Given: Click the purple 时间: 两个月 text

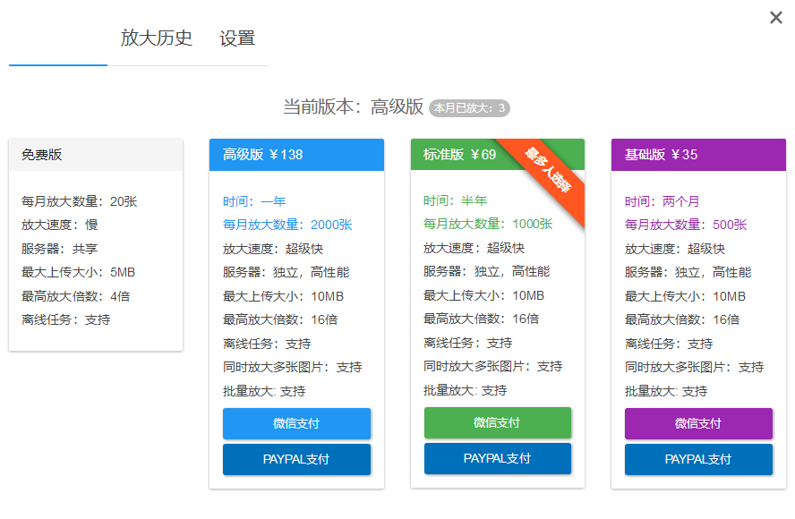Looking at the screenshot, I should [662, 201].
